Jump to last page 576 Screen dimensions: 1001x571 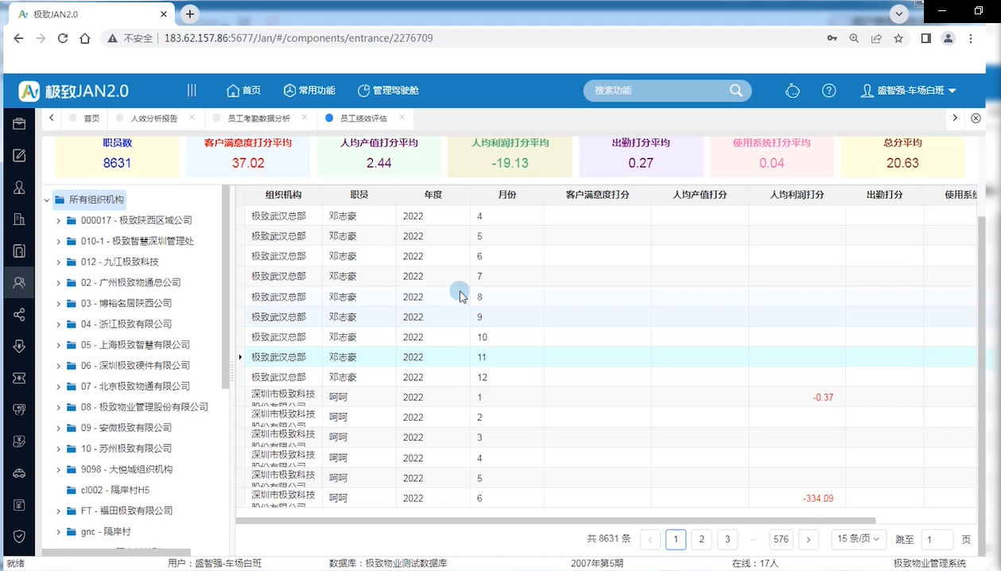(781, 539)
